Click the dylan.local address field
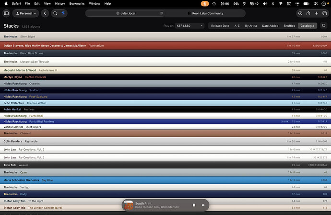 (x=126, y=13)
